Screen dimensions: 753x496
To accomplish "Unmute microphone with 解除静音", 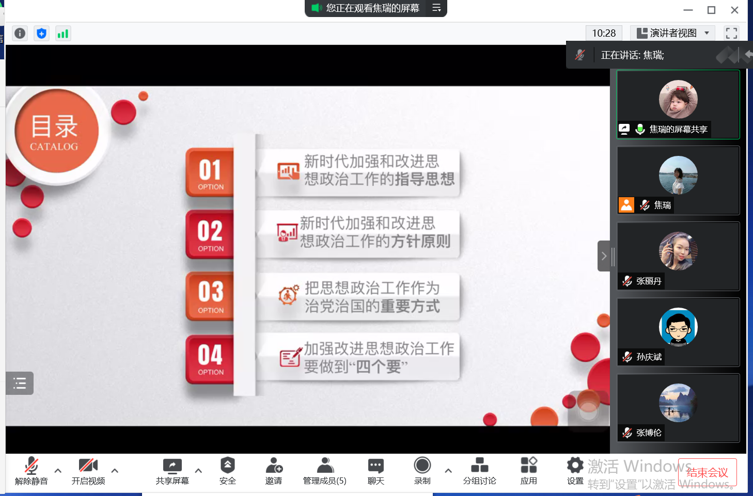I will pos(31,471).
